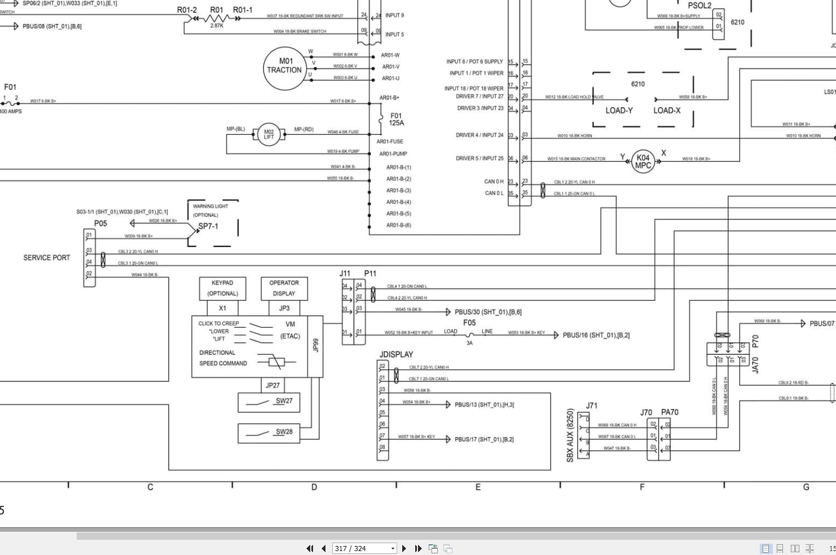Select single page view layout

pyautogui.click(x=765, y=548)
